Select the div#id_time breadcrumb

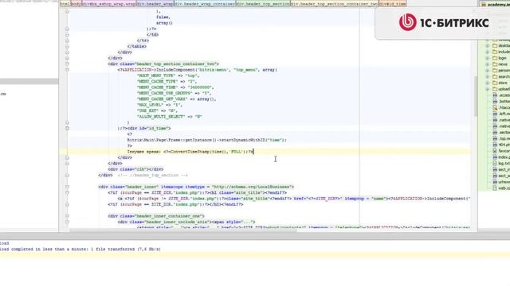pos(393,4)
